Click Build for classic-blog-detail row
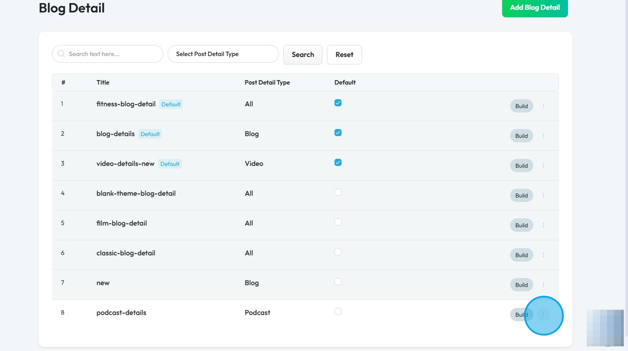 click(x=521, y=255)
